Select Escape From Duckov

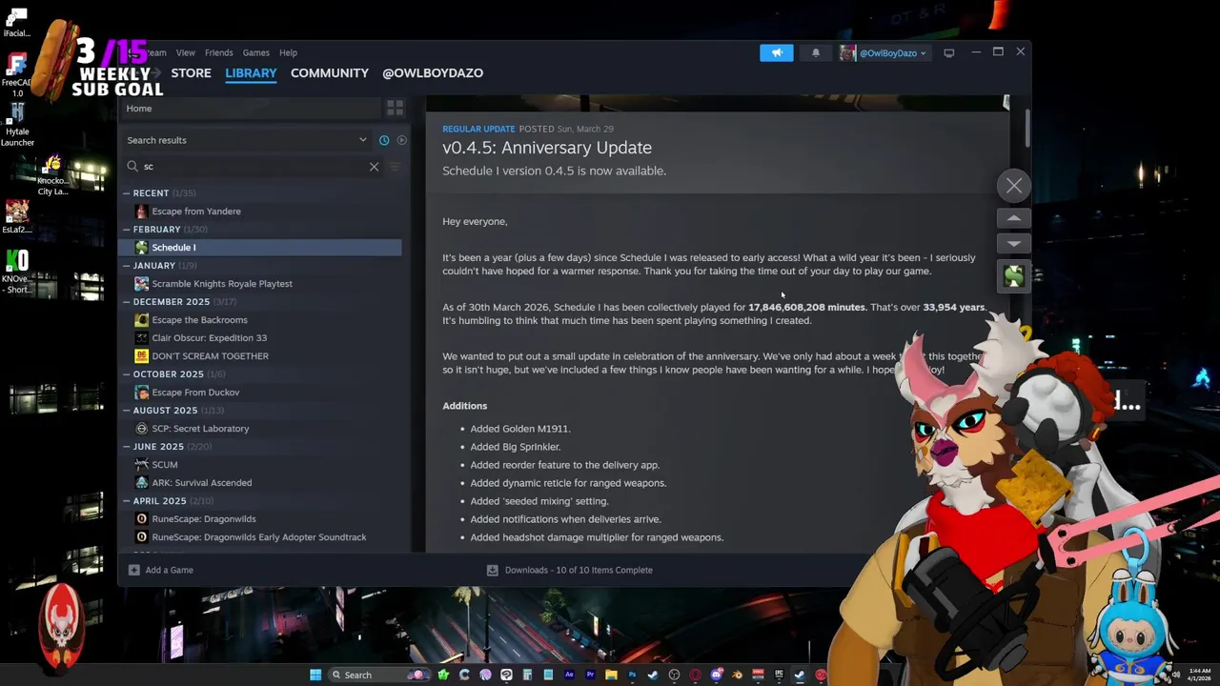point(259,393)
